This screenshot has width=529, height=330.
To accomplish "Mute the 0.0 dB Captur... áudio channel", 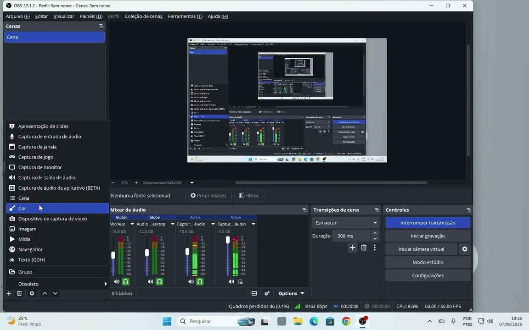I will (231, 281).
